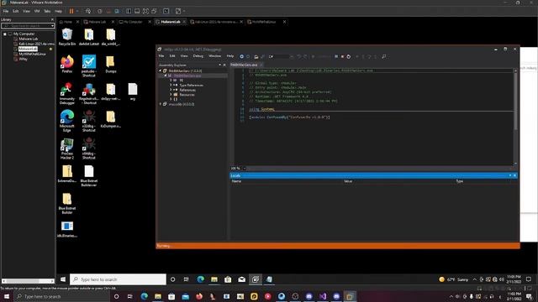Open the Blue Botnet Builder folder
The image size is (538, 302).
click(67, 203)
